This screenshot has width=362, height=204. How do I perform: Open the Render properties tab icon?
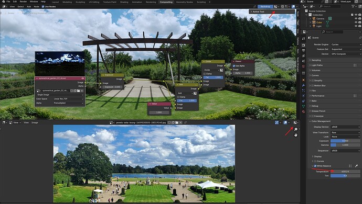[x=303, y=46]
